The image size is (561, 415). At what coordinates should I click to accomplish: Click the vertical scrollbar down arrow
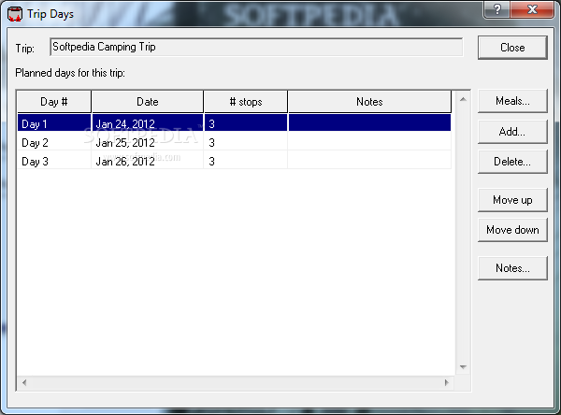pyautogui.click(x=463, y=367)
